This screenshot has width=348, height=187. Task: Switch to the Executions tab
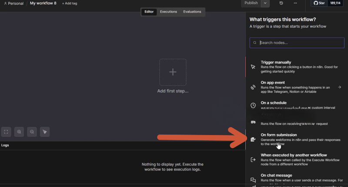pyautogui.click(x=168, y=12)
